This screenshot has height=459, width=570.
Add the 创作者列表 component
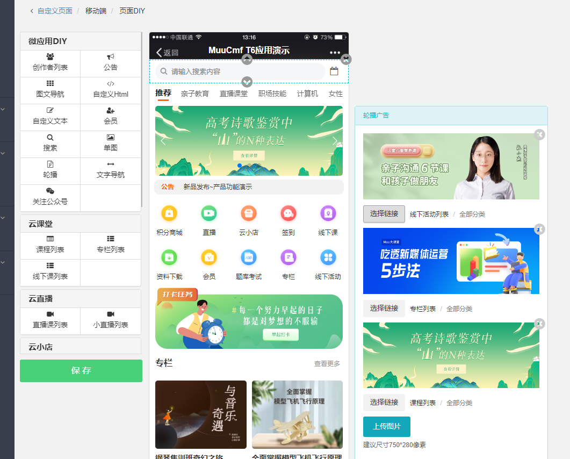point(50,63)
